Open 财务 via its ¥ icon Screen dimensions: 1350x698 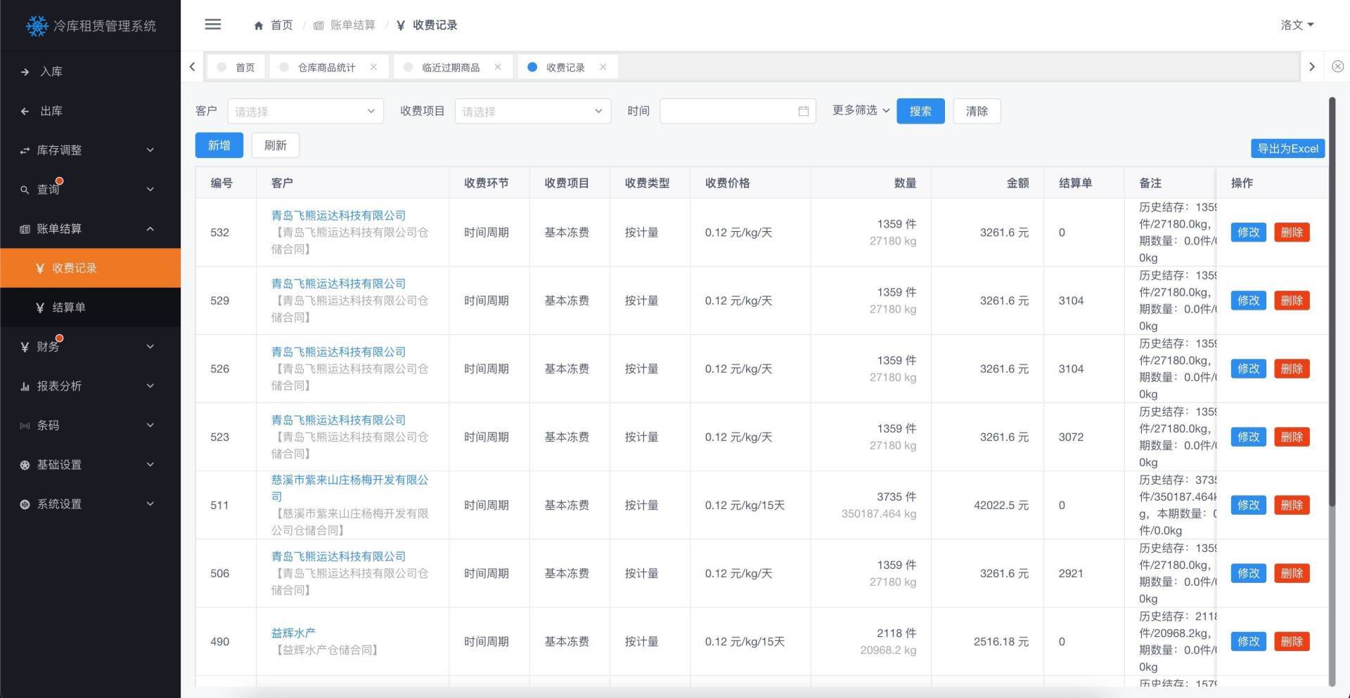pyautogui.click(x=23, y=346)
